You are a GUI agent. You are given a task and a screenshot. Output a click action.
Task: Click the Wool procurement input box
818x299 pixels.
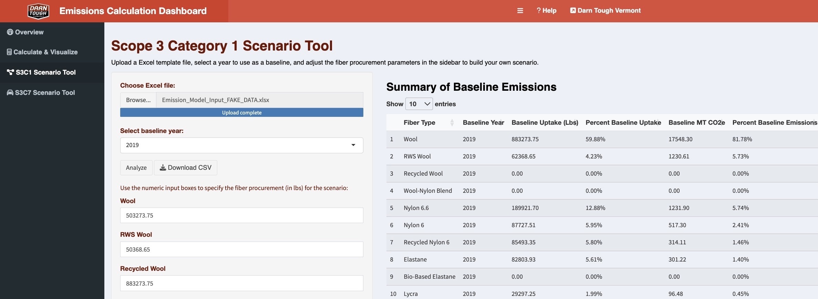(x=242, y=215)
